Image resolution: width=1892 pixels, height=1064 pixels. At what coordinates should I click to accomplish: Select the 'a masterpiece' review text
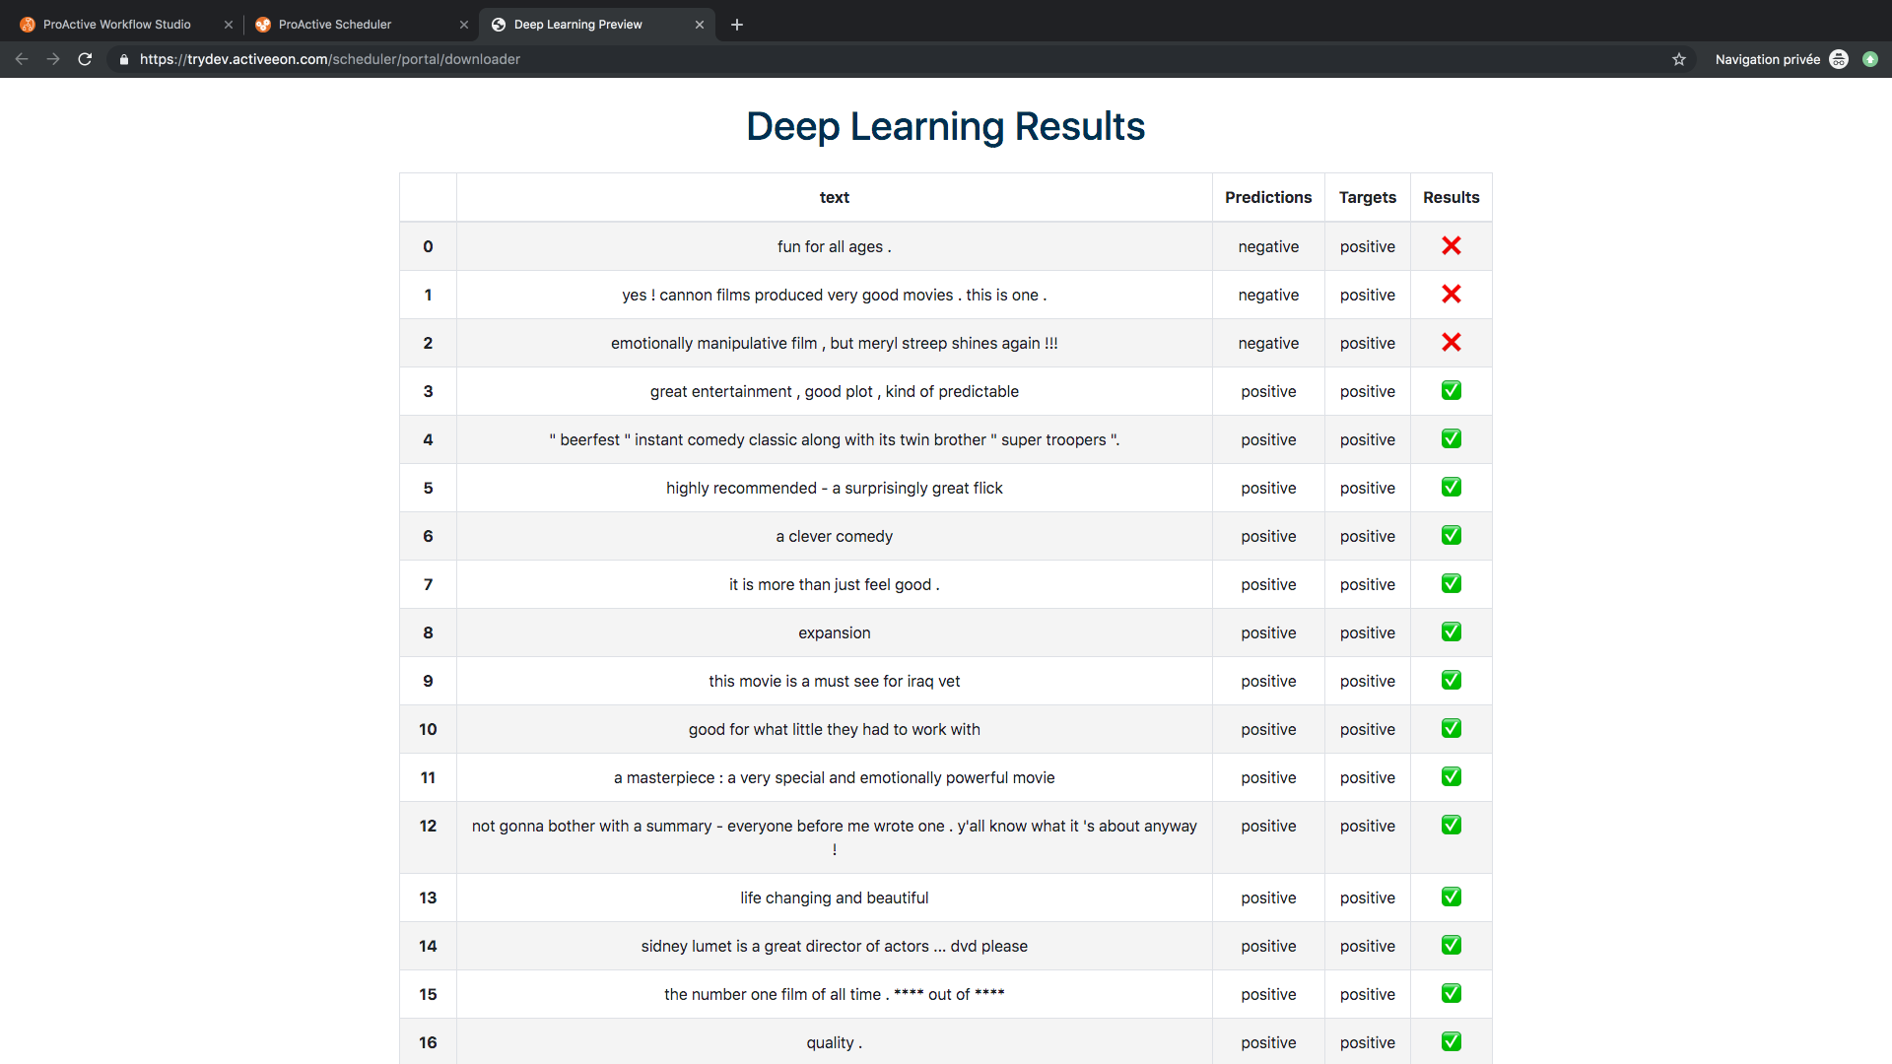pyautogui.click(x=835, y=777)
